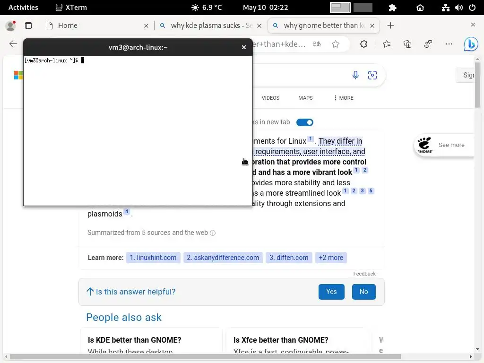Expand the +2 more sources
The height and width of the screenshot is (363, 484).
[x=331, y=258]
